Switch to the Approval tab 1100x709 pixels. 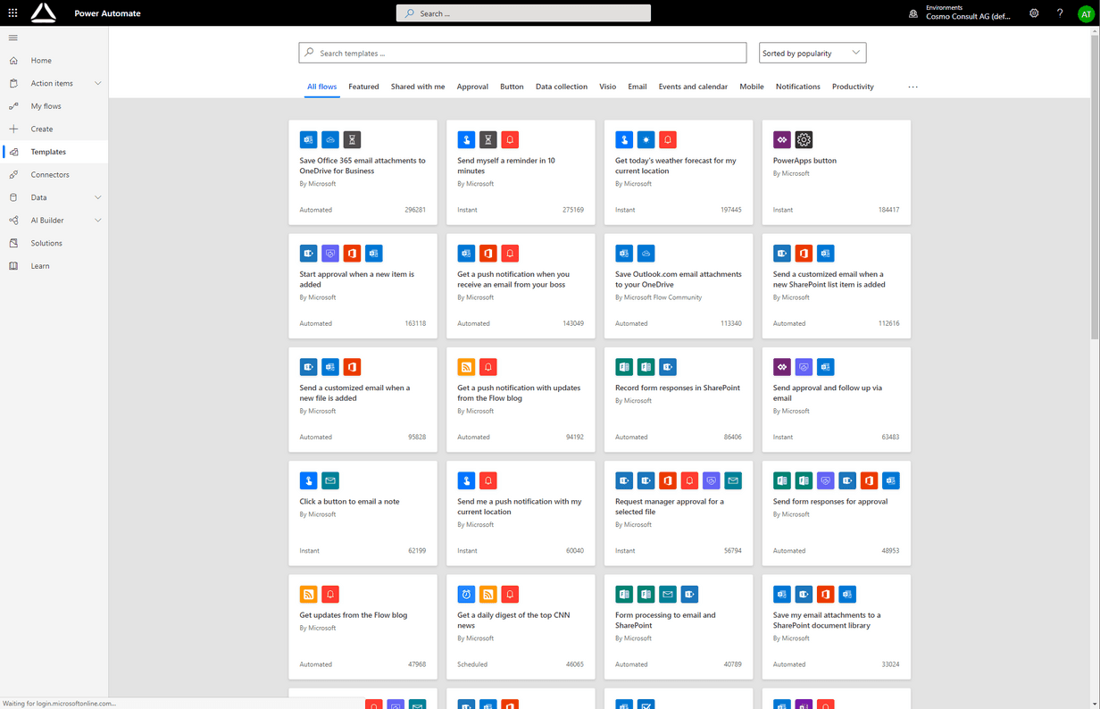pyautogui.click(x=472, y=87)
